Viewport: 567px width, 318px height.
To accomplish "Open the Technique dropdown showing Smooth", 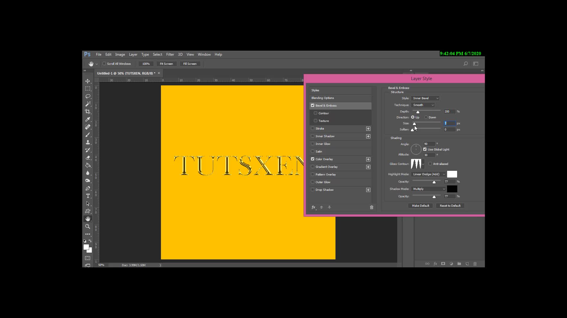I will click(423, 105).
